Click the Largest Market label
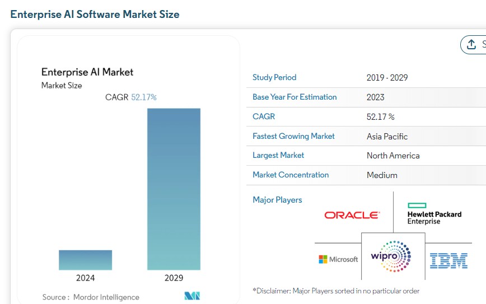Screen dimensions: 486x304 pyautogui.click(x=278, y=155)
